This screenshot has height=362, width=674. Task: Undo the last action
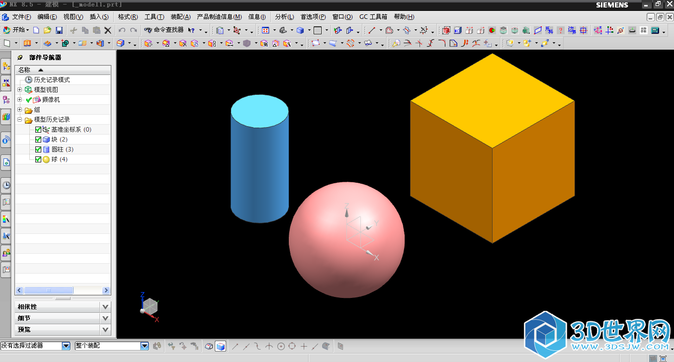coord(122,30)
